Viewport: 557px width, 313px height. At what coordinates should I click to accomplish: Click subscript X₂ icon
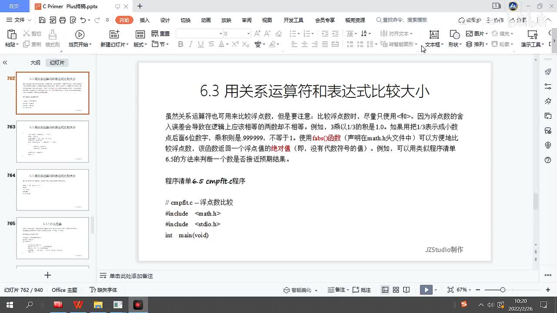pos(245,44)
